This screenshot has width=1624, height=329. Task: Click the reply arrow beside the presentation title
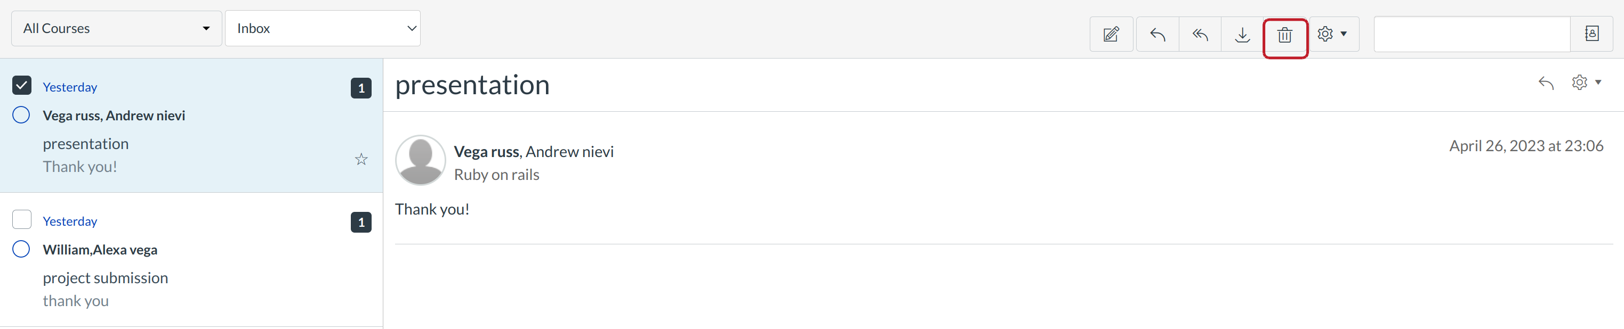coord(1546,83)
